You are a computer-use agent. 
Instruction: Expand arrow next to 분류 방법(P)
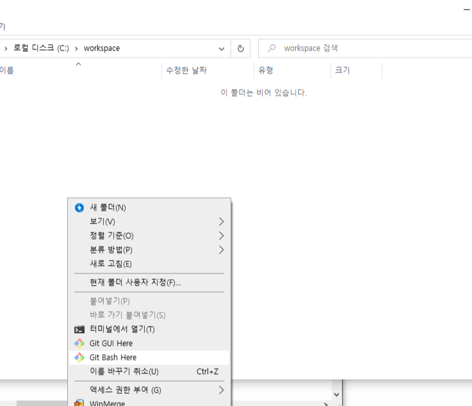pyautogui.click(x=221, y=250)
